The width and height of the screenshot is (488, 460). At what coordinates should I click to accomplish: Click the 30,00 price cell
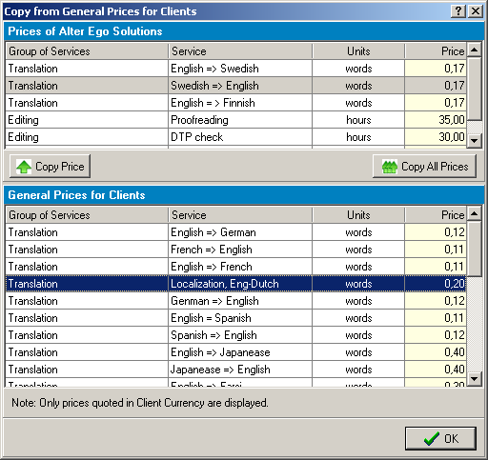(436, 137)
